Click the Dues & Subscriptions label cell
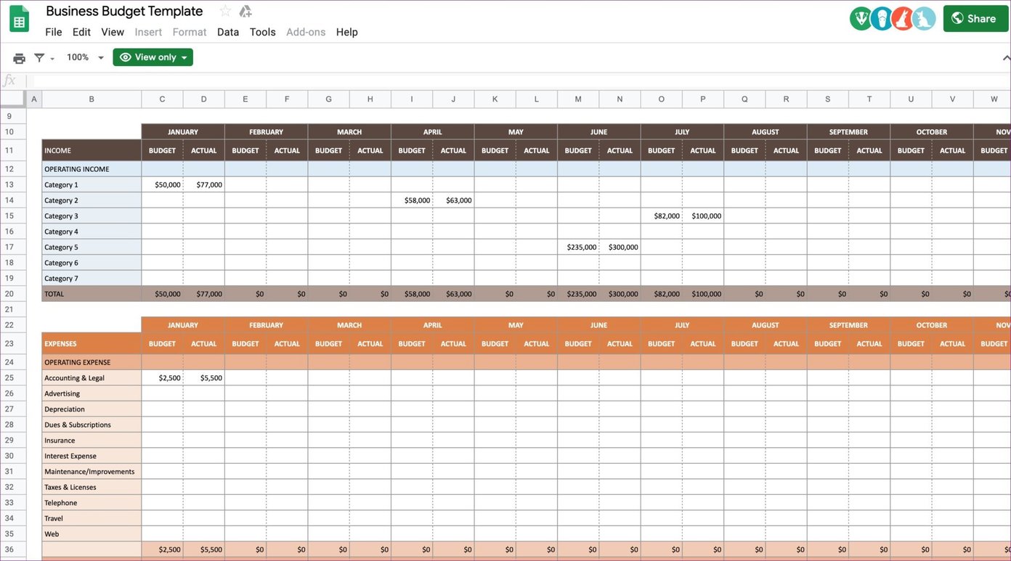The height and width of the screenshot is (561, 1011). (x=92, y=425)
